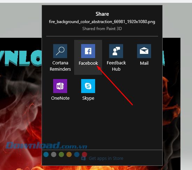Click the fire_background file name text

[x=102, y=22]
